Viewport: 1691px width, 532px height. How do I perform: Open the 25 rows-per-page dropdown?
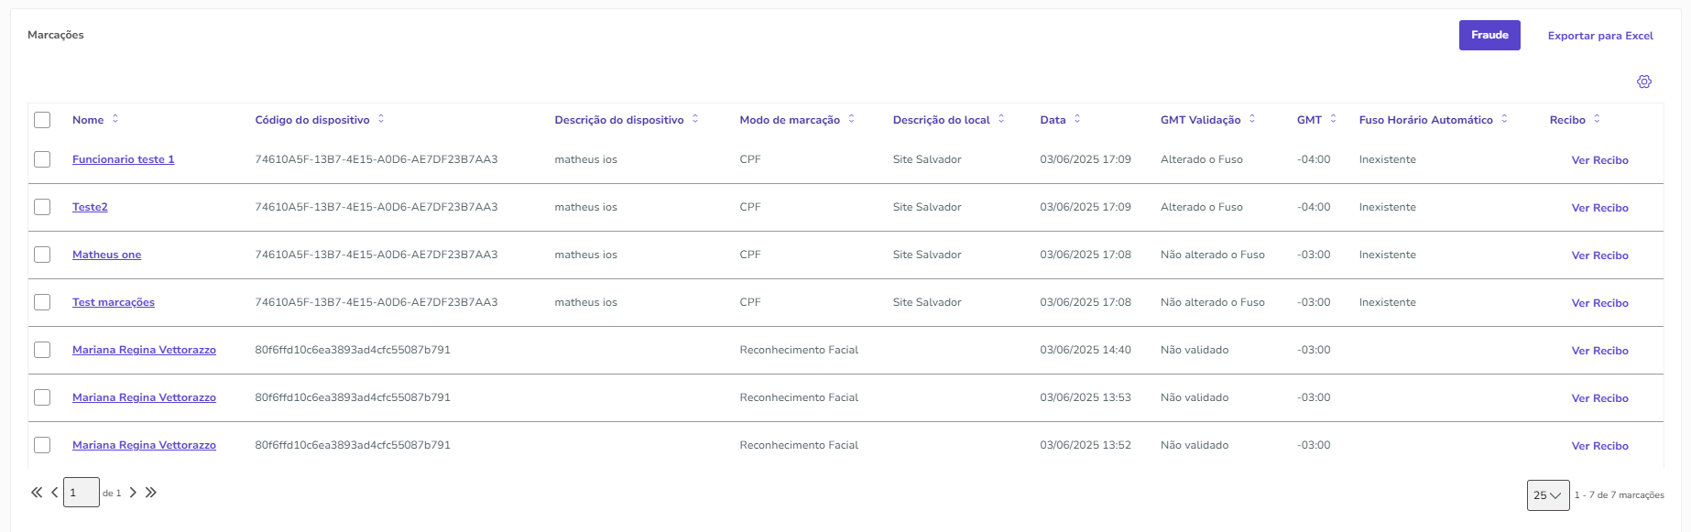click(x=1547, y=495)
